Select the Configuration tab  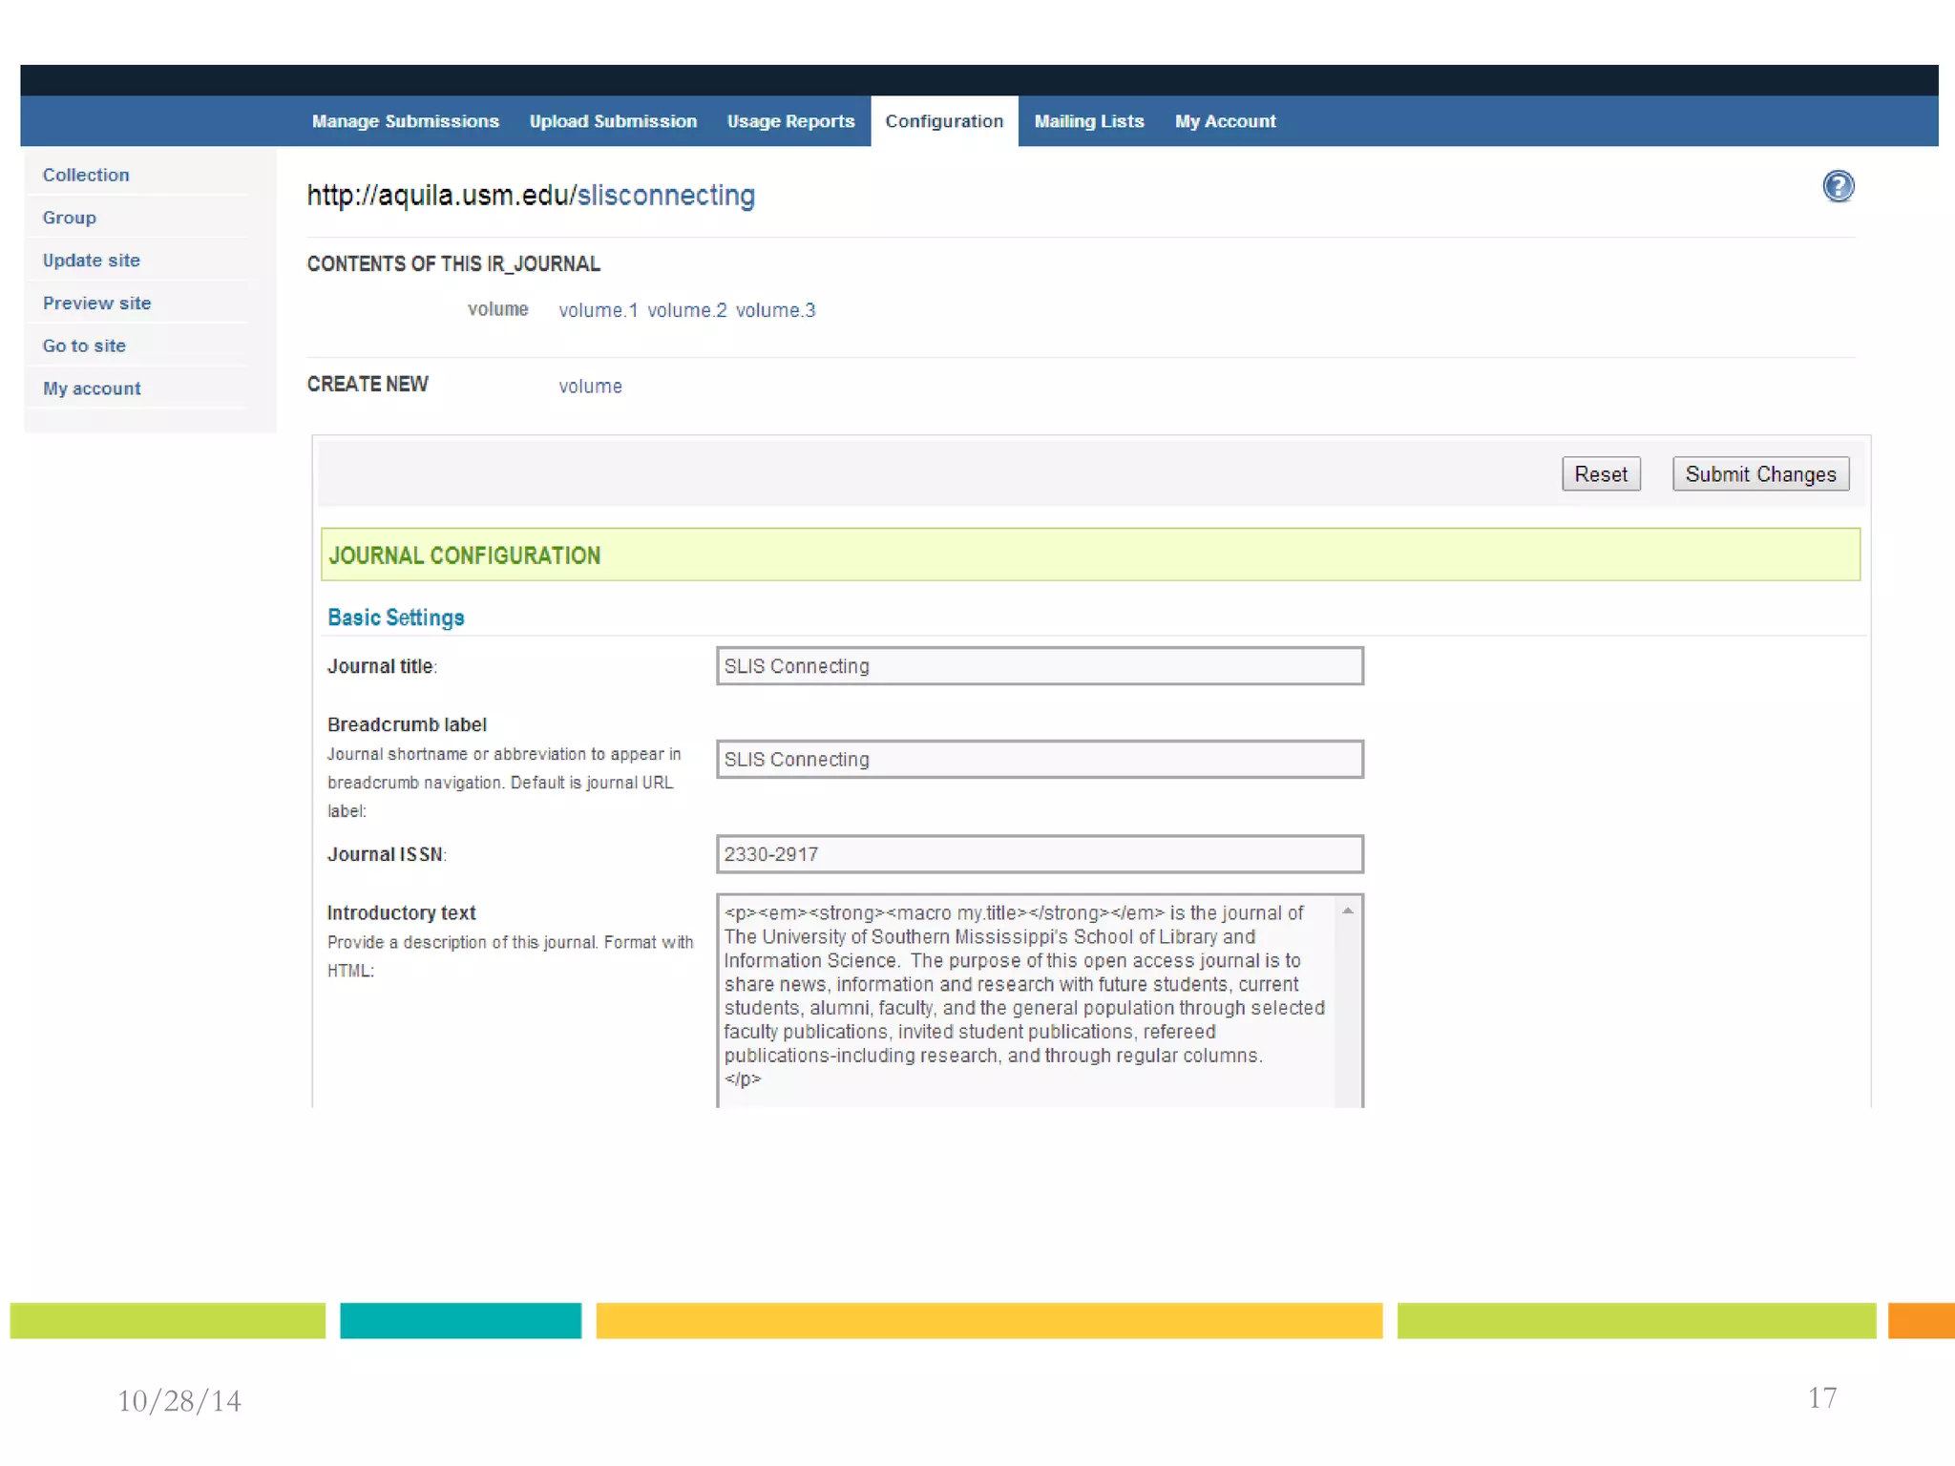tap(944, 121)
